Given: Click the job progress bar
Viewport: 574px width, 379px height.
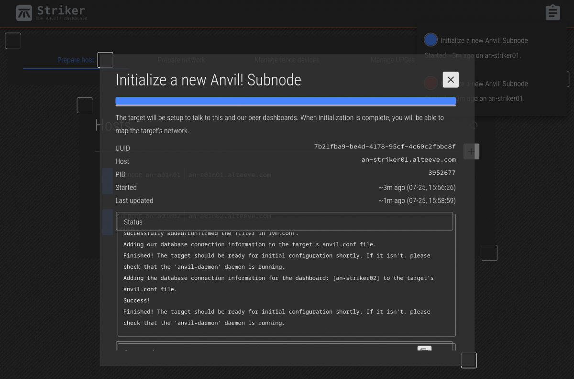Looking at the screenshot, I should tap(285, 101).
